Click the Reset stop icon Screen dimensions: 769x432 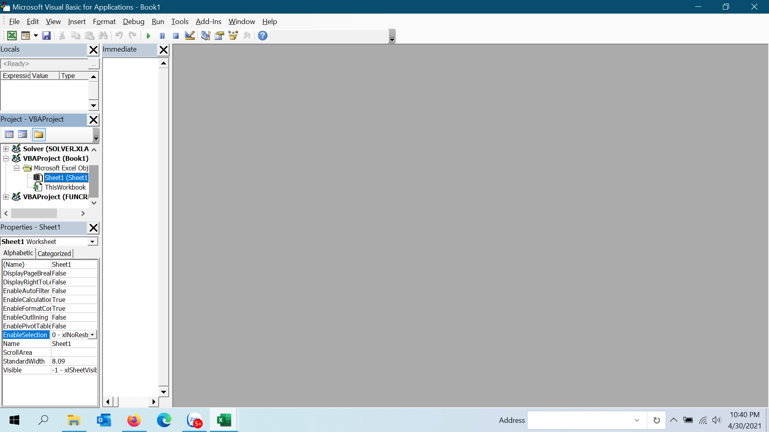176,36
